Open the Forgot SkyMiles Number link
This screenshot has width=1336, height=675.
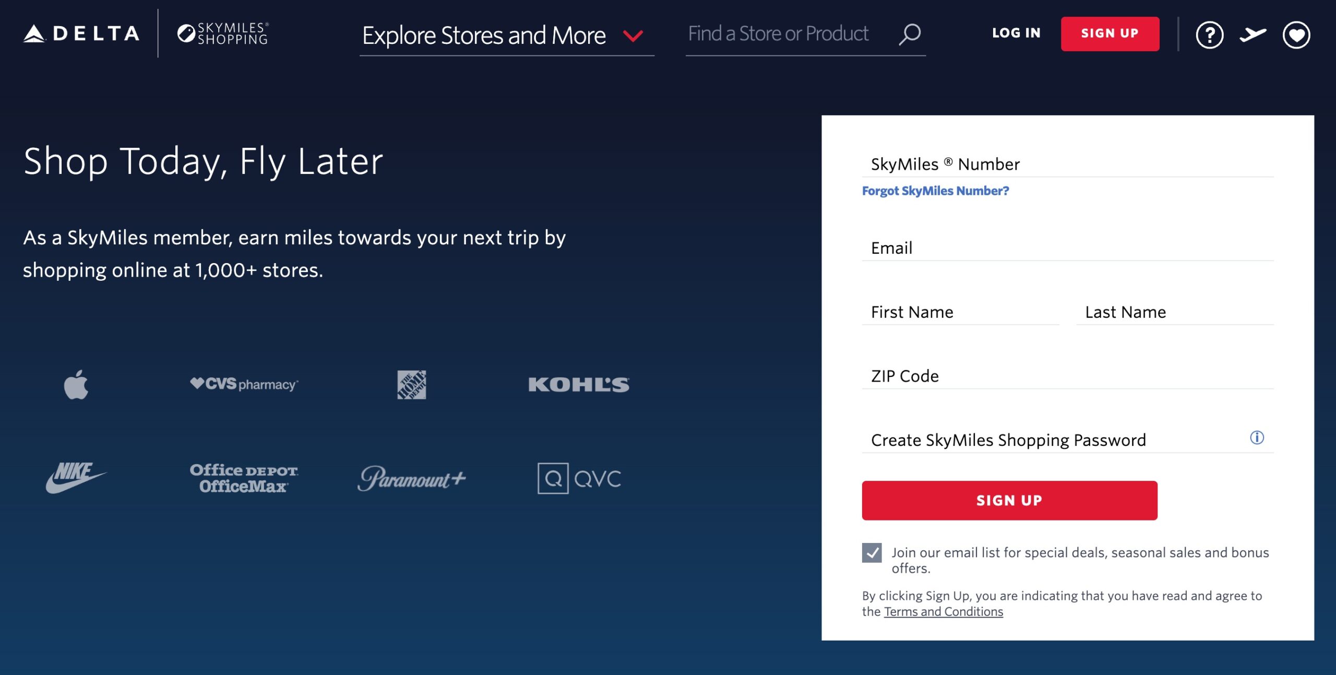tap(935, 191)
